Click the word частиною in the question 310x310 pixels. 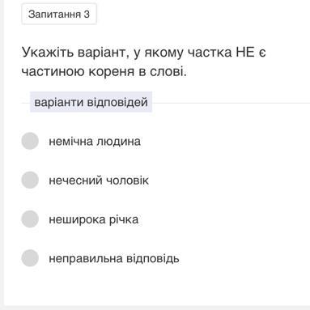(53, 71)
